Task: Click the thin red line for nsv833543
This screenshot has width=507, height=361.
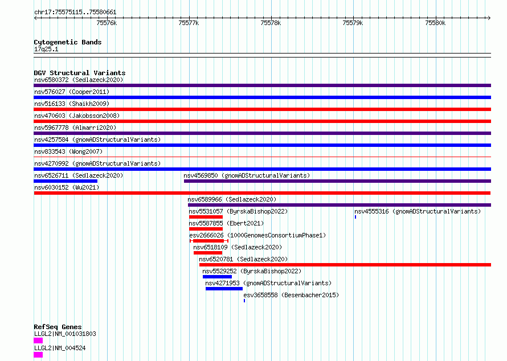Action: click(x=262, y=157)
